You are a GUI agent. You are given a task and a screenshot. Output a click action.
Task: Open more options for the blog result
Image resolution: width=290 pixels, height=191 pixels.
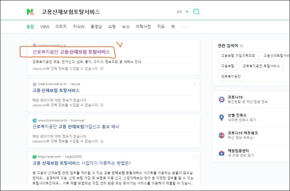point(194,157)
